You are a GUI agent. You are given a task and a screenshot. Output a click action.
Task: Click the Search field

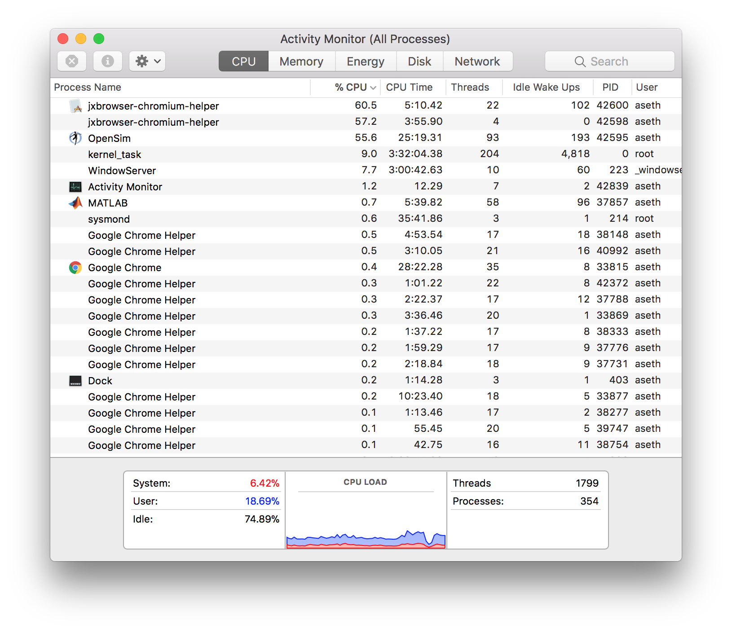609,61
